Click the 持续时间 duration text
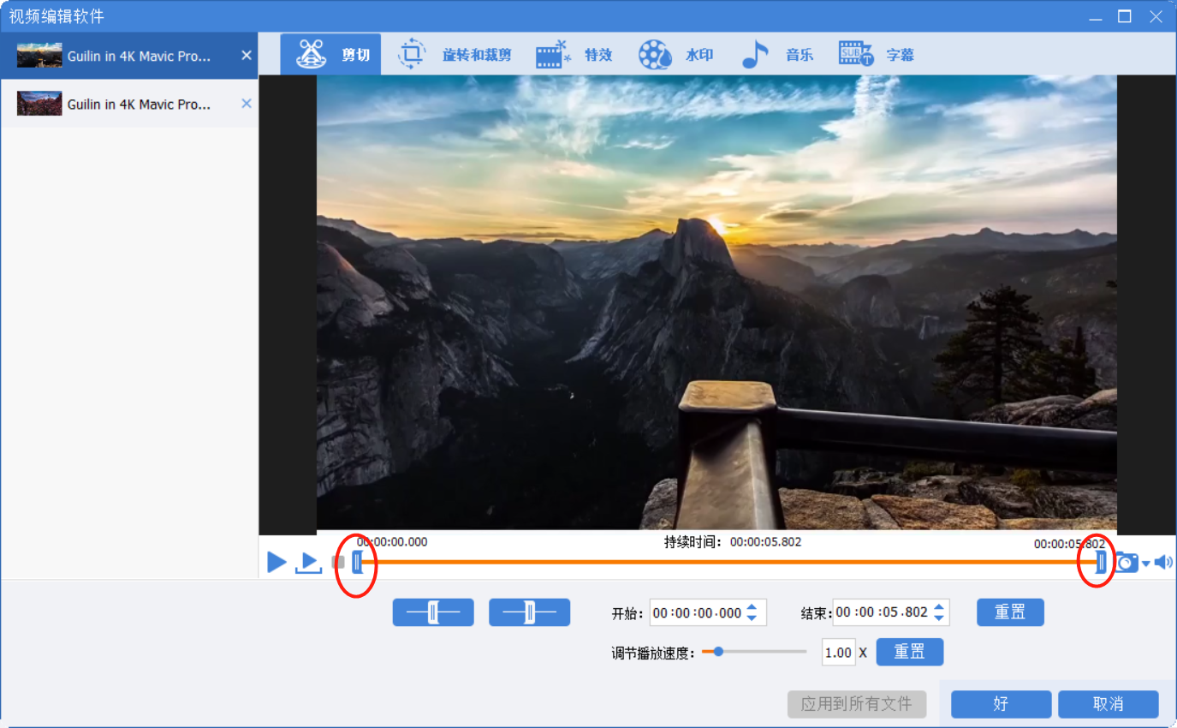The width and height of the screenshot is (1177, 728). [x=733, y=542]
